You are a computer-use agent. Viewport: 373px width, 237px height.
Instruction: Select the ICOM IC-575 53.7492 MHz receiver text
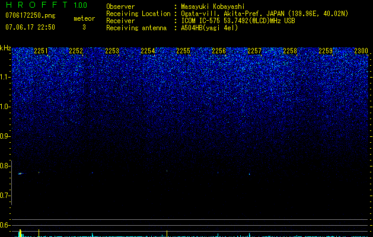click(238, 21)
